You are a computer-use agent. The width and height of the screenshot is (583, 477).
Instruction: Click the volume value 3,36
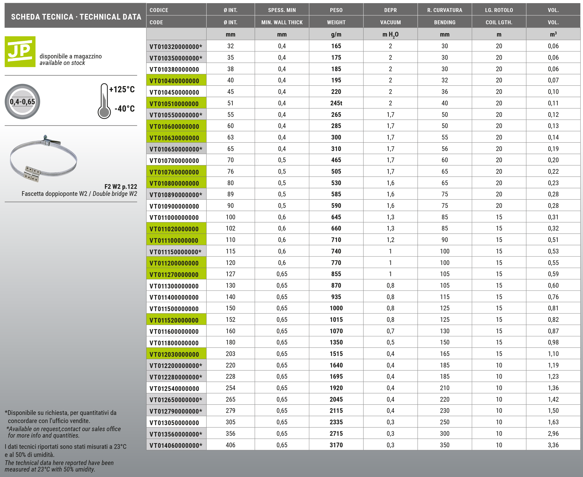(553, 445)
